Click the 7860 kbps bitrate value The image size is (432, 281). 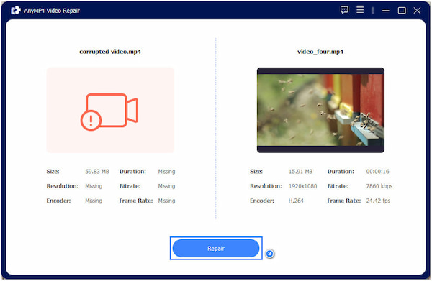pyautogui.click(x=379, y=186)
